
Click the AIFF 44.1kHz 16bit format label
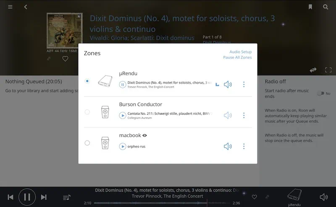[x=62, y=51]
